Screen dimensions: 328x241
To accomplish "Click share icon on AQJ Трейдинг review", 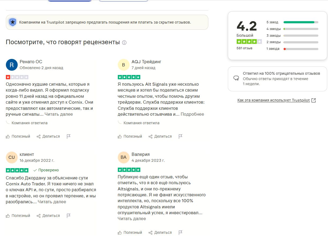I will tap(150, 137).
